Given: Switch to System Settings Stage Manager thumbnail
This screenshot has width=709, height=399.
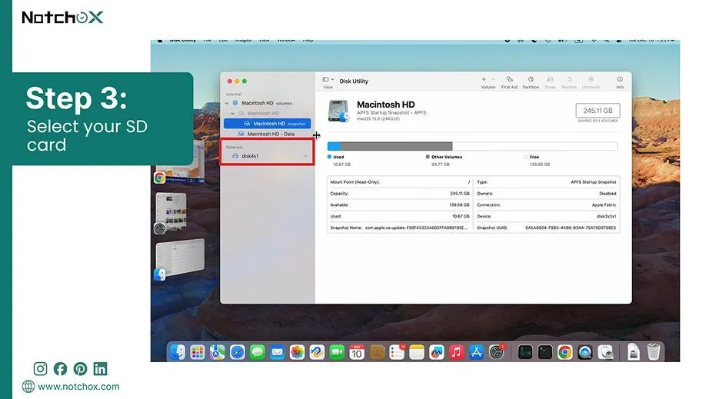Looking at the screenshot, I should (x=171, y=213).
